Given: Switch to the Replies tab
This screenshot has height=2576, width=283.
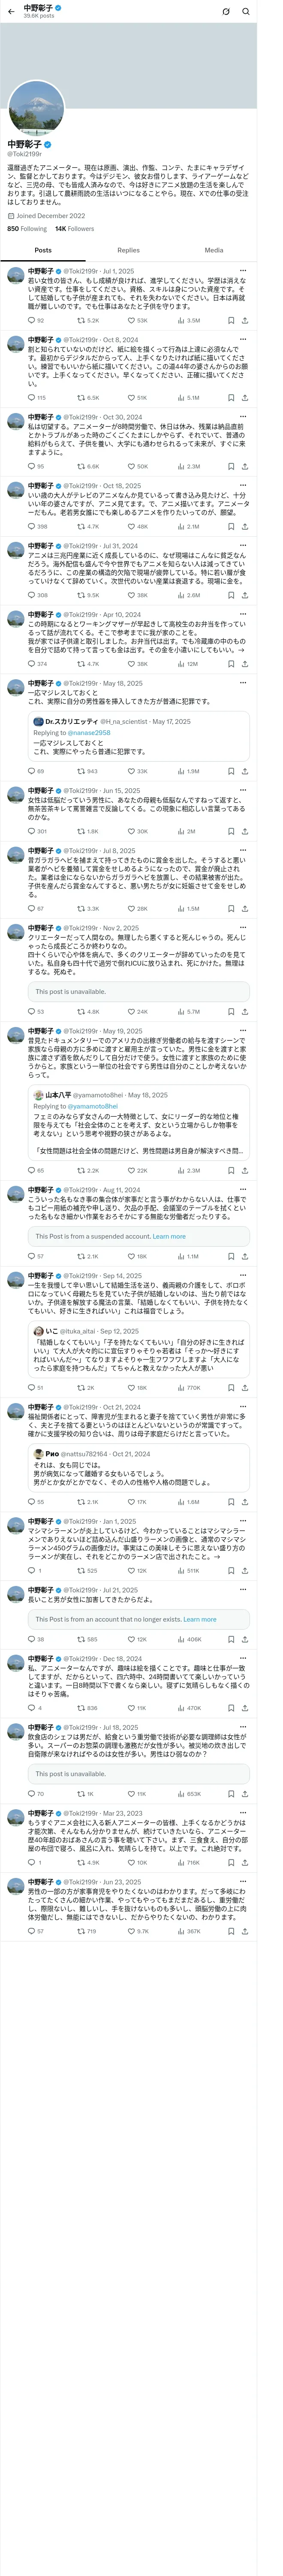Looking at the screenshot, I should [x=128, y=250].
